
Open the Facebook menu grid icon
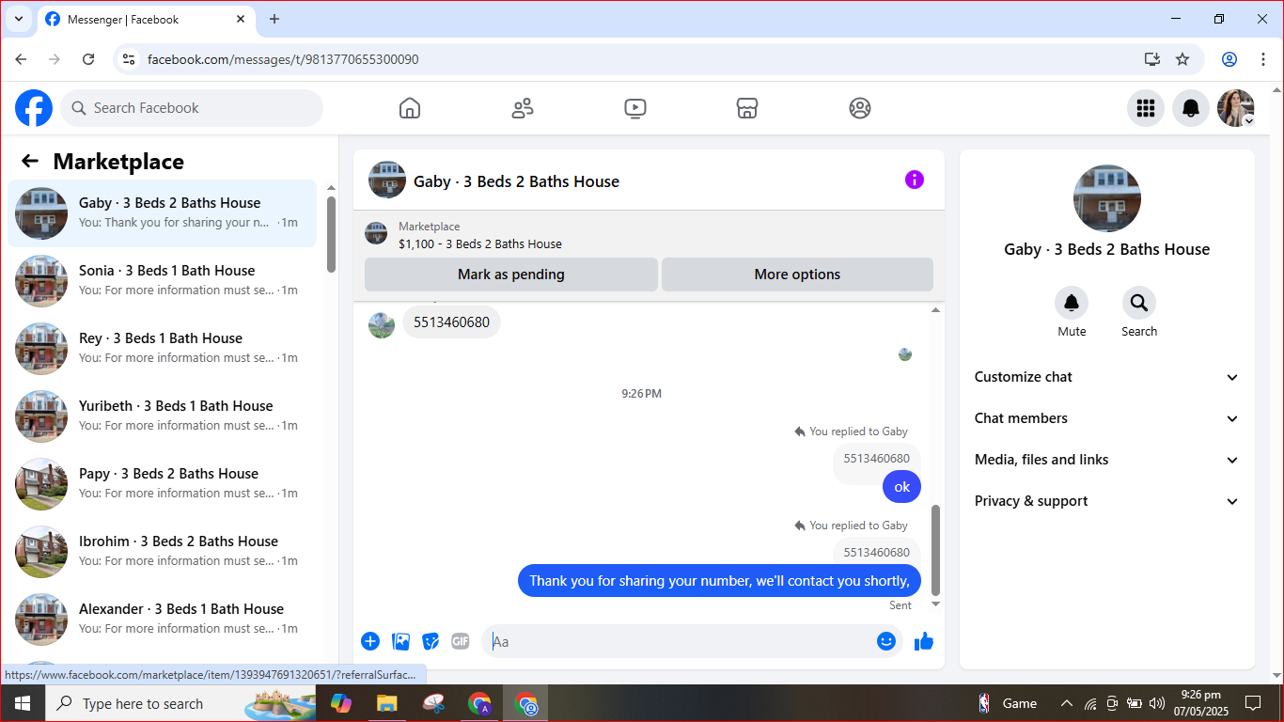pyautogui.click(x=1146, y=108)
